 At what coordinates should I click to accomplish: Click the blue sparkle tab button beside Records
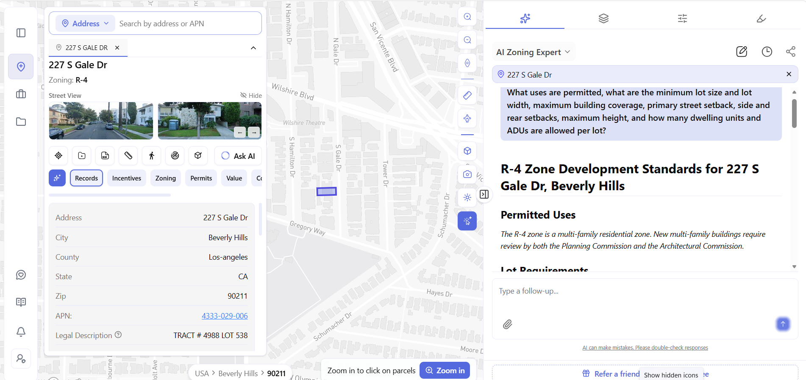pyautogui.click(x=57, y=178)
